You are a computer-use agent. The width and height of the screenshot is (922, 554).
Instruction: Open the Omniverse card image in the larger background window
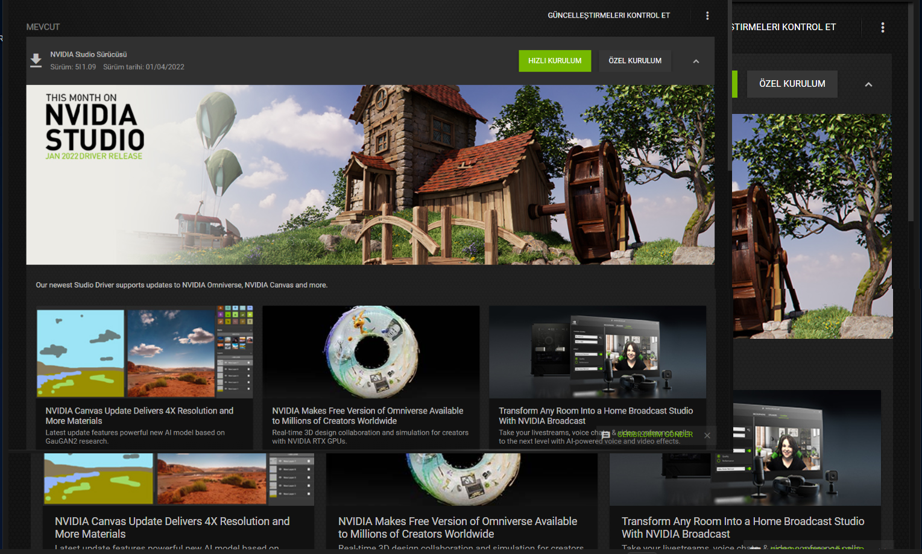click(462, 479)
